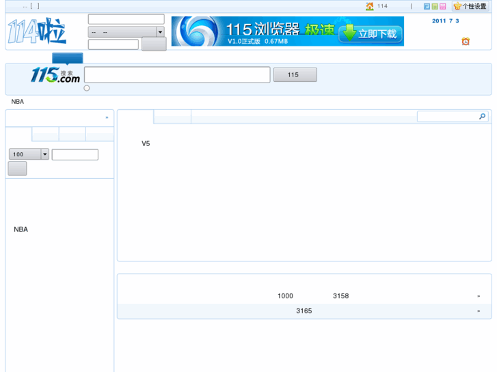Click the 114 text beside the house icon

(382, 6)
